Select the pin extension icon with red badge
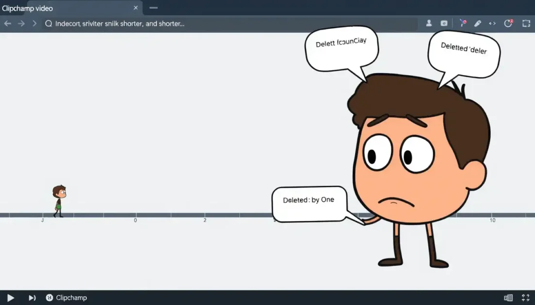This screenshot has height=305, width=535. pyautogui.click(x=463, y=23)
